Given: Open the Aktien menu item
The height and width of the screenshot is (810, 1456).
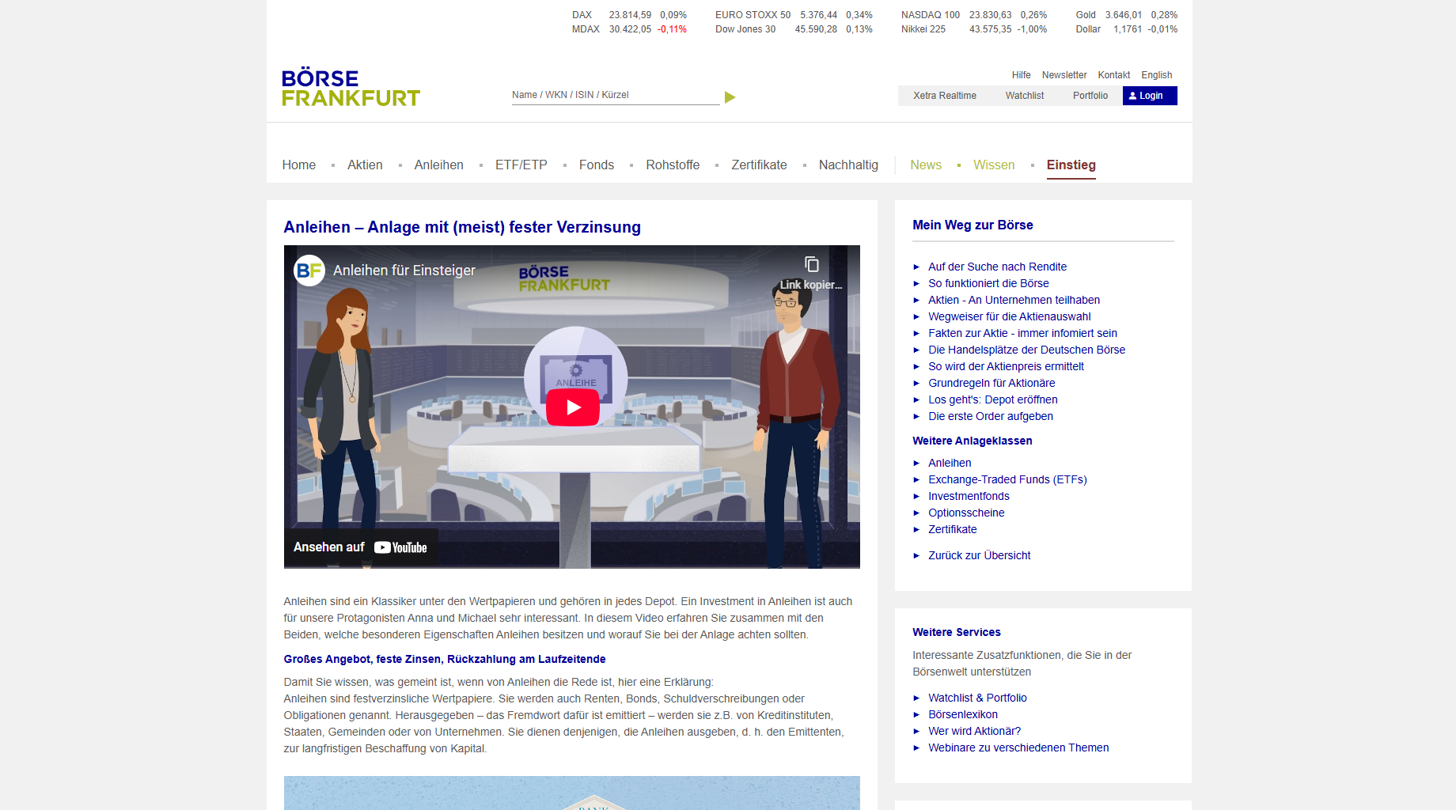Looking at the screenshot, I should (365, 165).
